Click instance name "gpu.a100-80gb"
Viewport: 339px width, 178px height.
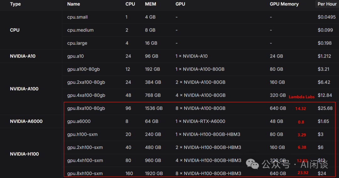click(x=83, y=69)
